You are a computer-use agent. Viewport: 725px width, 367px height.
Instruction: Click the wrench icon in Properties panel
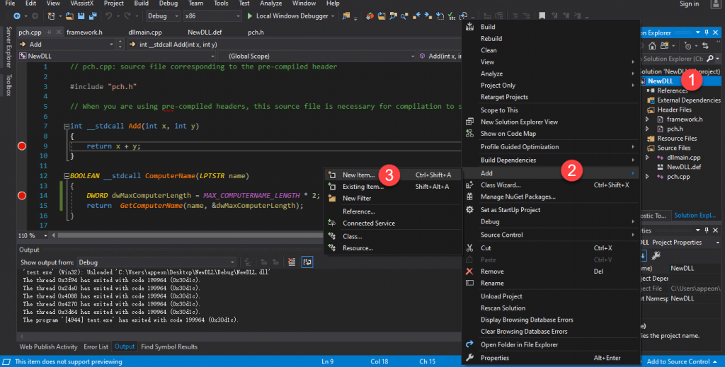[x=656, y=256]
